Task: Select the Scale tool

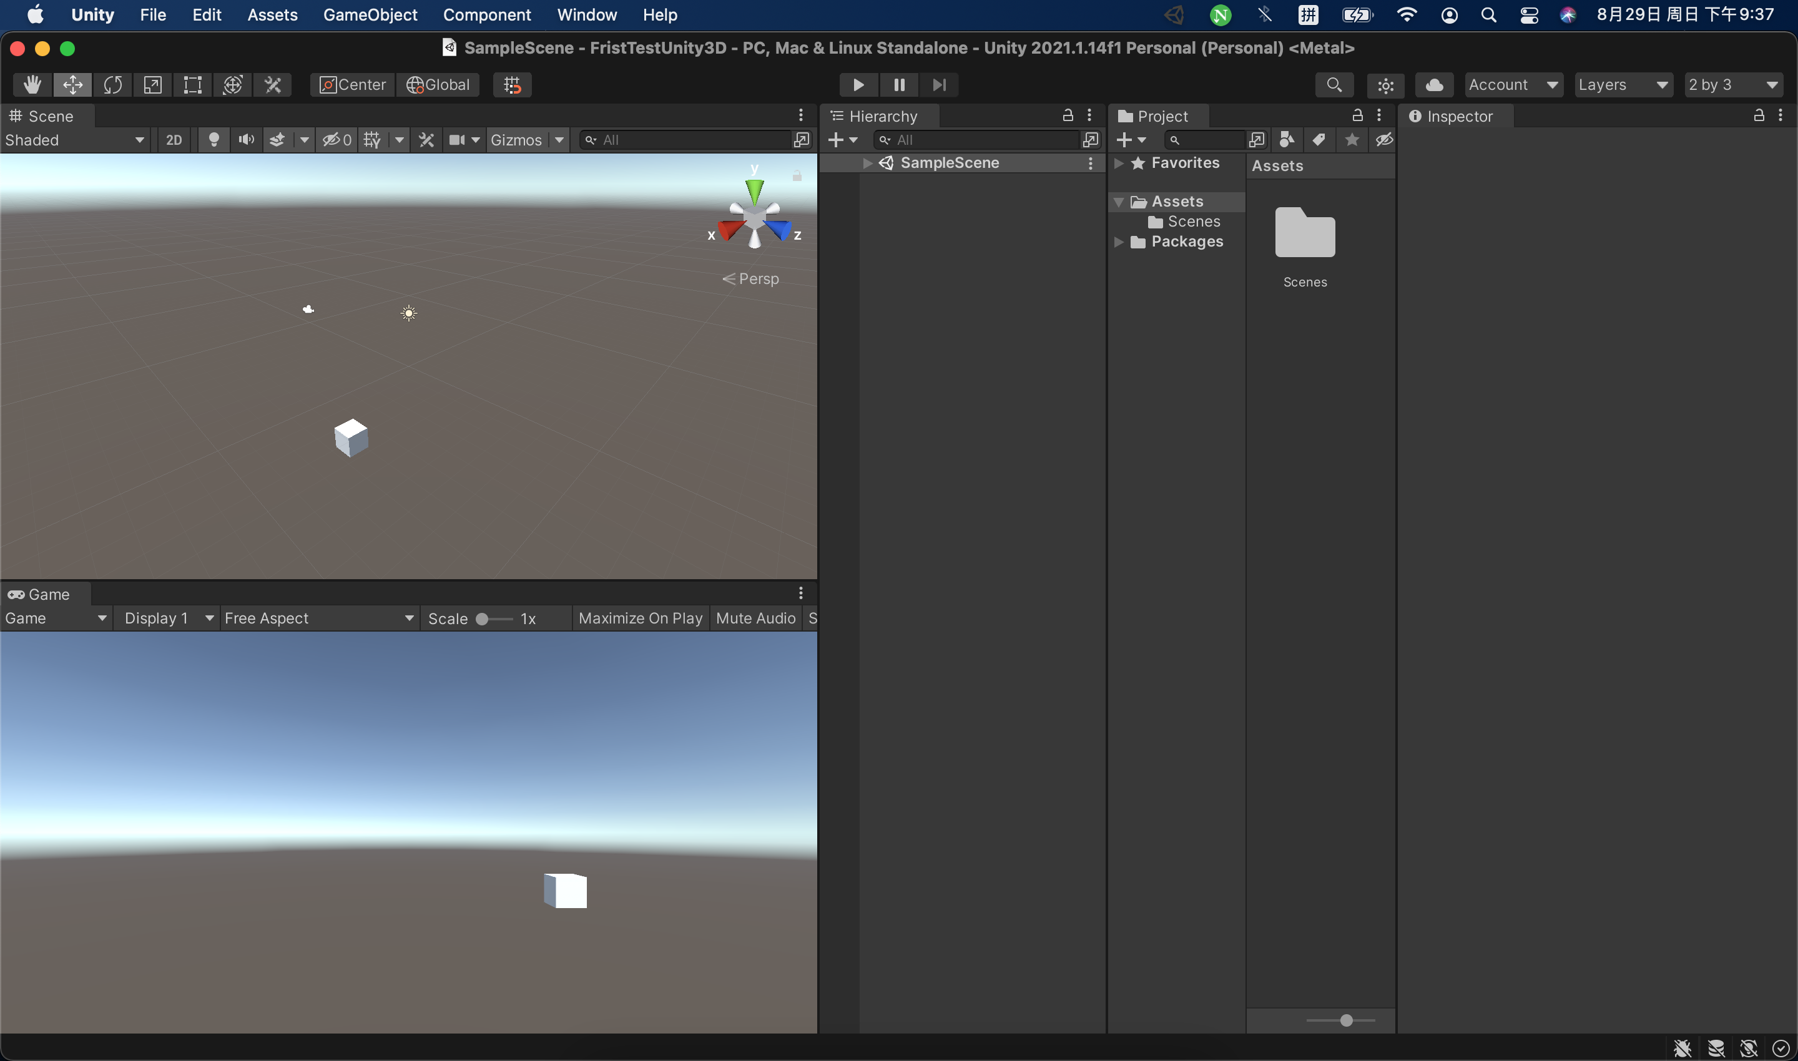Action: pyautogui.click(x=152, y=85)
